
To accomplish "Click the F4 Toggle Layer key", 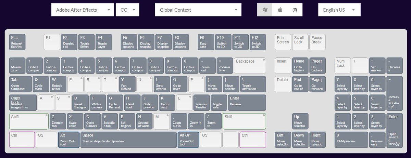I will (x=103, y=42).
